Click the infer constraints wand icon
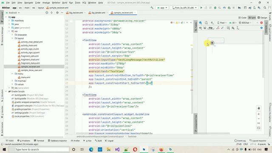Screen dimensions: 272x153 click(223, 28)
